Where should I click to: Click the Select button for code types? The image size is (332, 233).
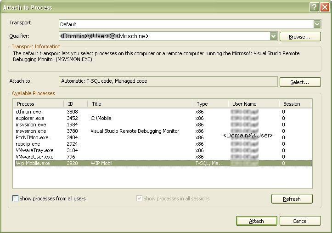300,82
